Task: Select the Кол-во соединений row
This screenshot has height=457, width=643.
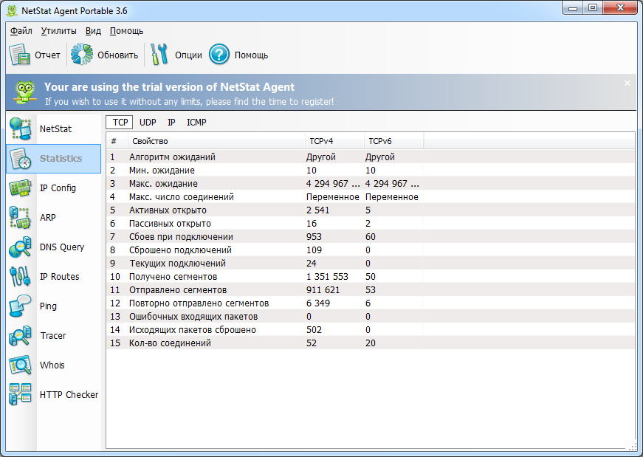Action: (x=371, y=343)
